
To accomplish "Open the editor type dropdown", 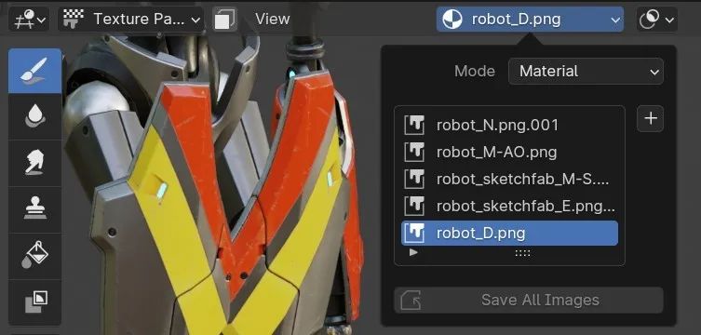I will coord(30,20).
